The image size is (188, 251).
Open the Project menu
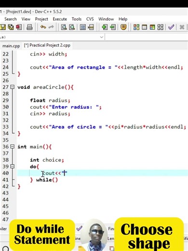41,19
